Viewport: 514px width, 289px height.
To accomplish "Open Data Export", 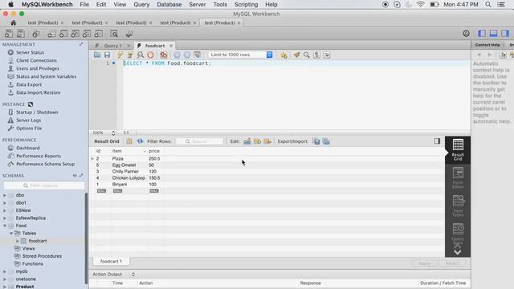I will [29, 84].
